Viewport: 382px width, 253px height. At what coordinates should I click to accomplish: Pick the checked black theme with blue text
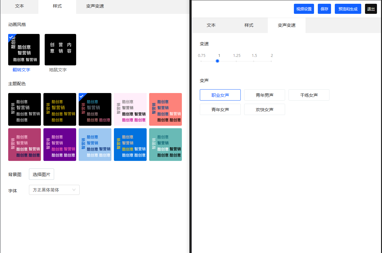95,109
